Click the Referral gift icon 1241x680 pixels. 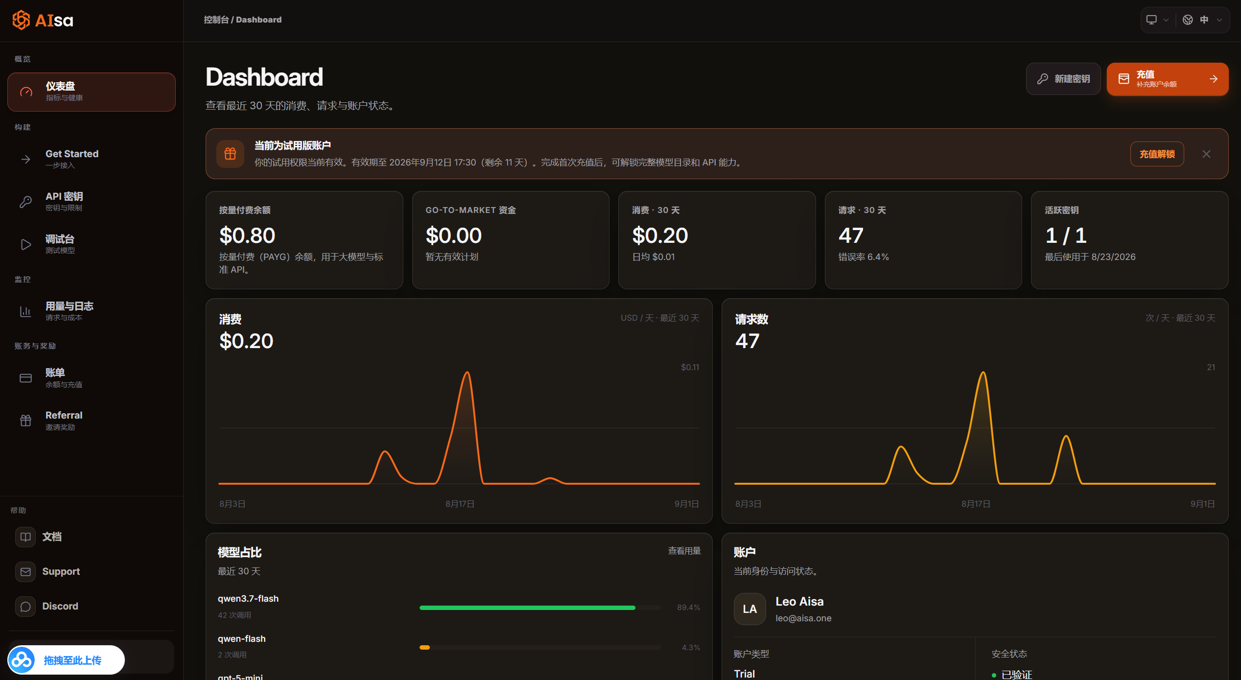(26, 421)
